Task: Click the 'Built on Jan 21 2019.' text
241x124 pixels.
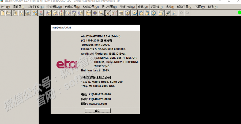Action: pyautogui.click(x=95, y=70)
